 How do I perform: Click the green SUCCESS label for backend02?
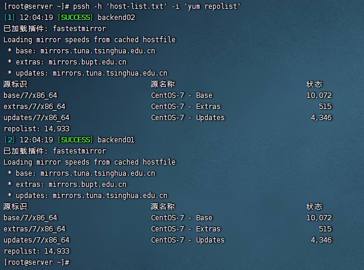[x=75, y=18]
